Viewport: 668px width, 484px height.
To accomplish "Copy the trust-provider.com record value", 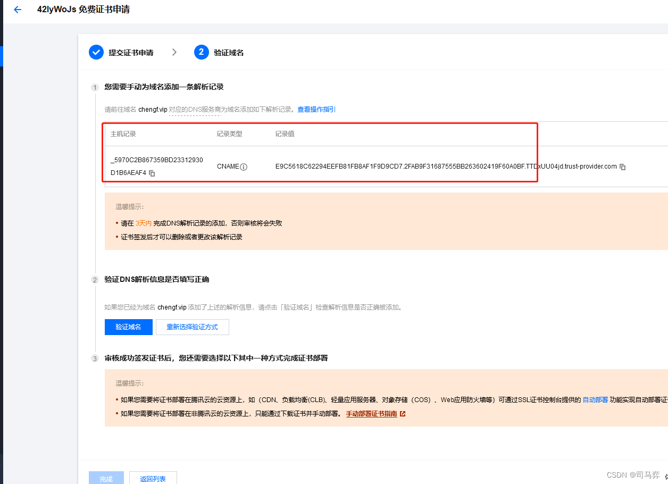I will click(x=623, y=167).
